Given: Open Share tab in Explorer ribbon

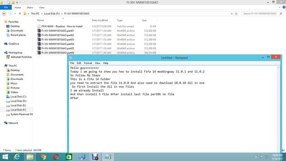Looking at the screenshot, I should 30,8.
